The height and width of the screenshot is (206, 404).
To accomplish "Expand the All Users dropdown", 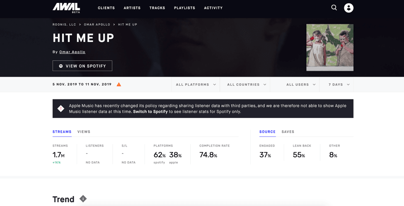I will (301, 84).
